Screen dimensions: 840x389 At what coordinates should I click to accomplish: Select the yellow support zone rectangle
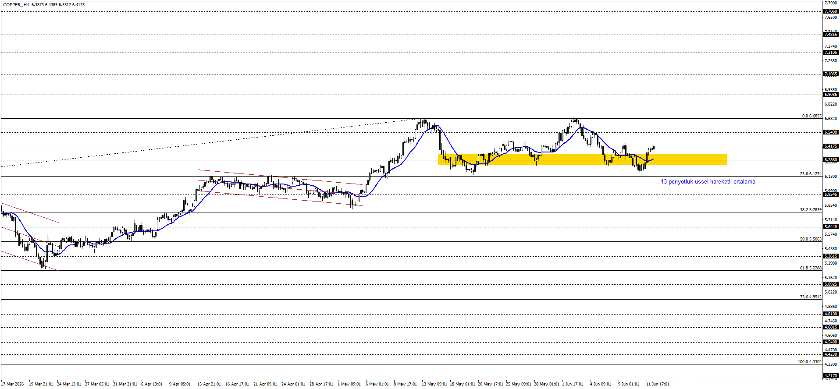click(x=583, y=159)
